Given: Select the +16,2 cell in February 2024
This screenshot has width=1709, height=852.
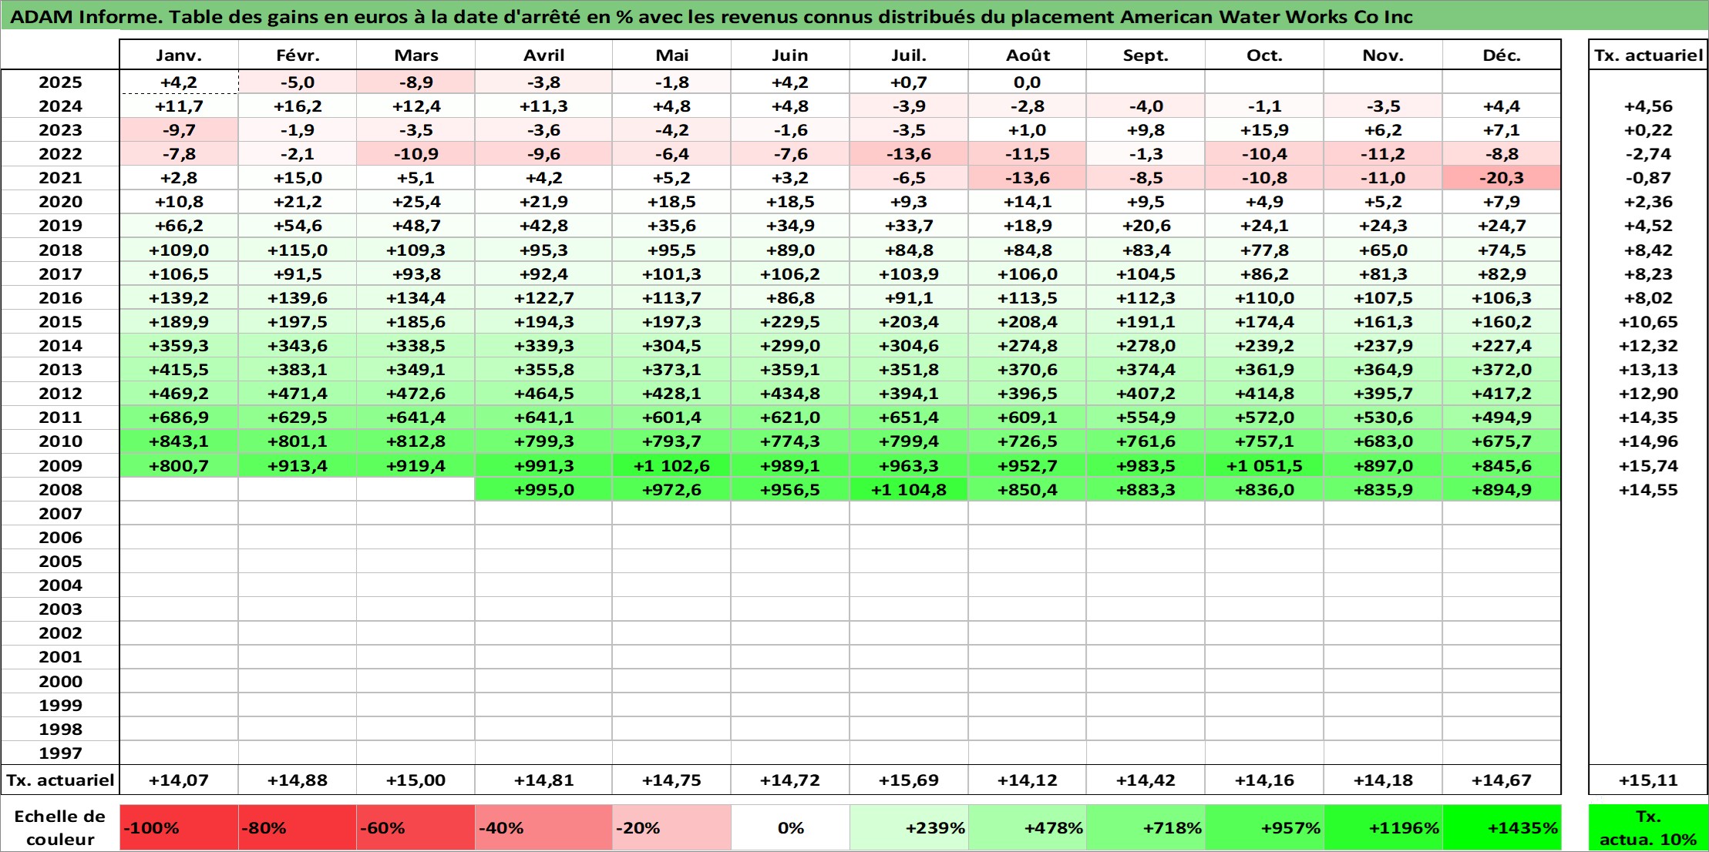Looking at the screenshot, I should pyautogui.click(x=298, y=106).
